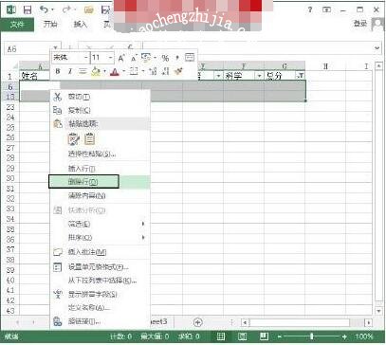Decrease decimal places icon

coord(165,71)
